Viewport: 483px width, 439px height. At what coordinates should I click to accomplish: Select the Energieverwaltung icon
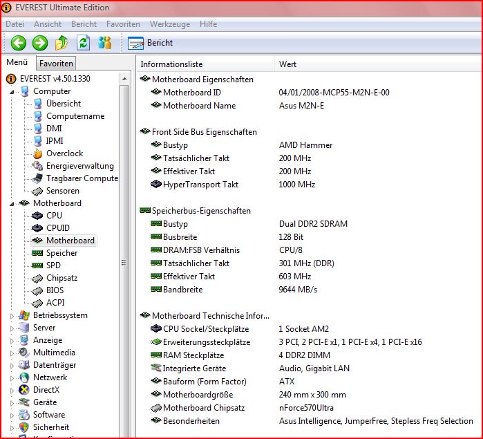(x=37, y=166)
